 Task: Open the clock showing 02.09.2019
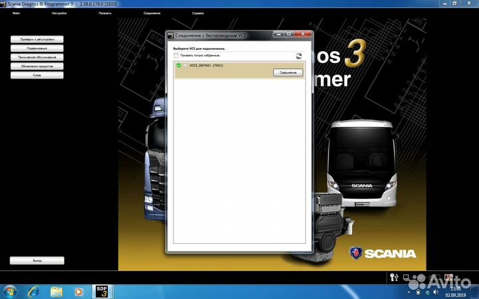click(456, 292)
